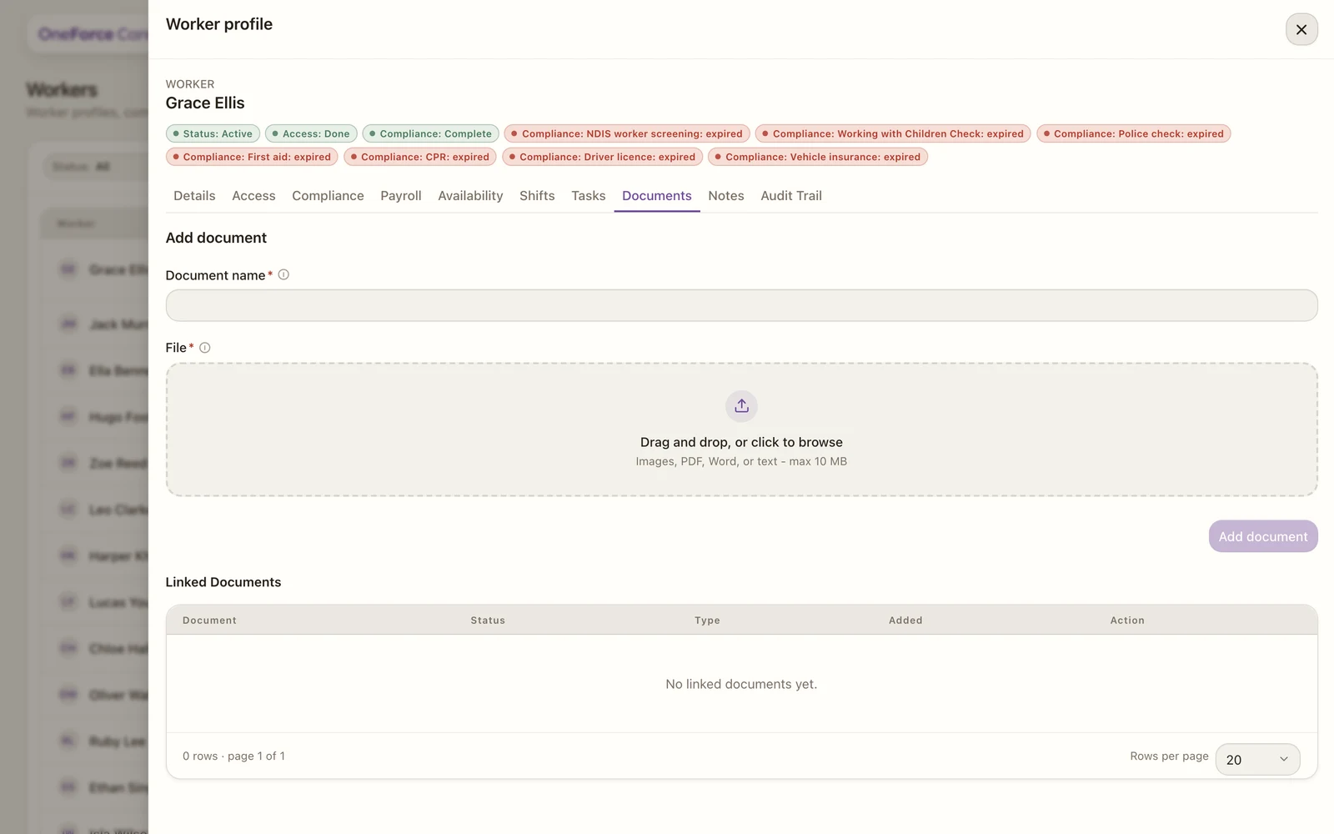Go to the Availability tab

coord(470,195)
